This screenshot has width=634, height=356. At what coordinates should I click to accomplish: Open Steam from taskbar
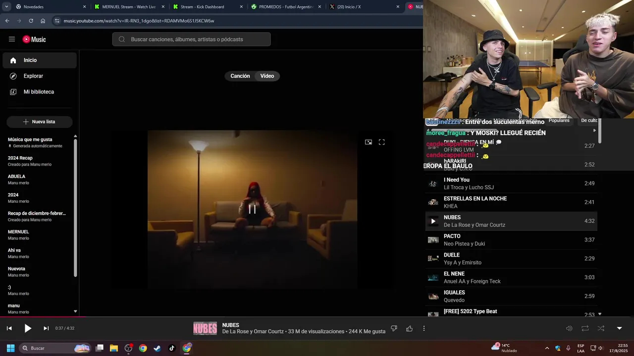[x=157, y=348]
